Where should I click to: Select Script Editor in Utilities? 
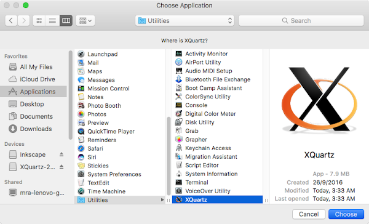pos(218,165)
